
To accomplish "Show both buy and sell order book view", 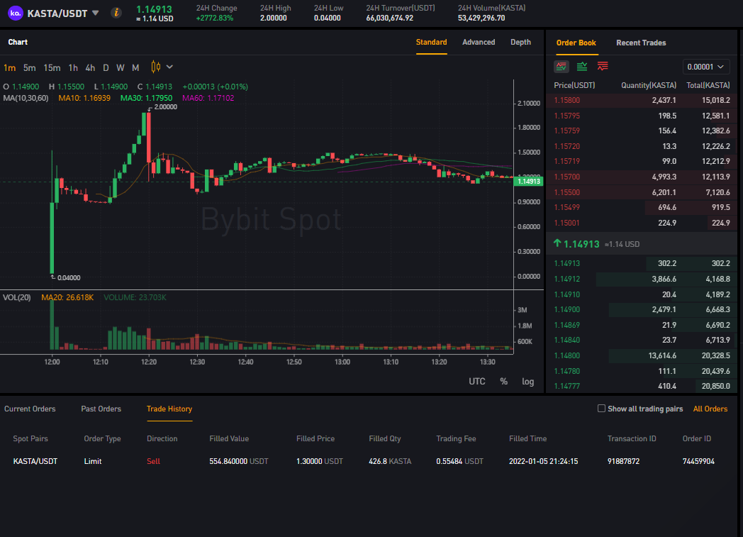I will point(562,67).
